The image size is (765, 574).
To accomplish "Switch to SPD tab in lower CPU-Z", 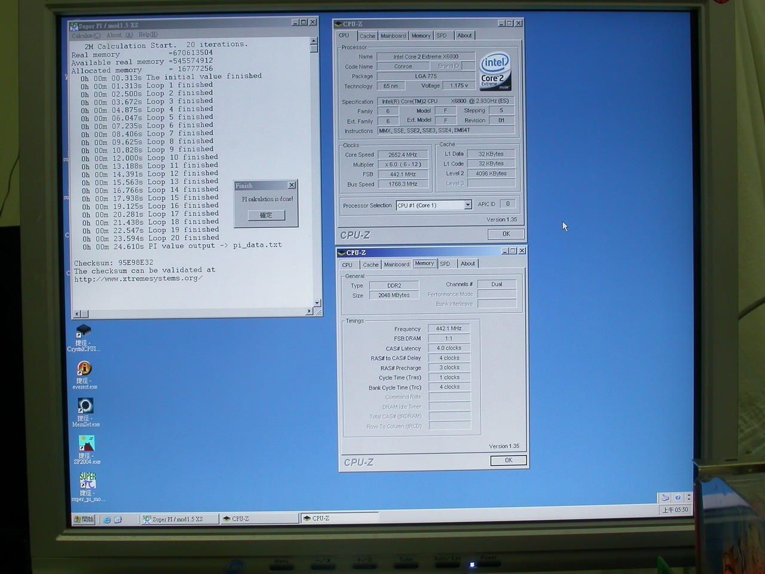I will pos(445,264).
